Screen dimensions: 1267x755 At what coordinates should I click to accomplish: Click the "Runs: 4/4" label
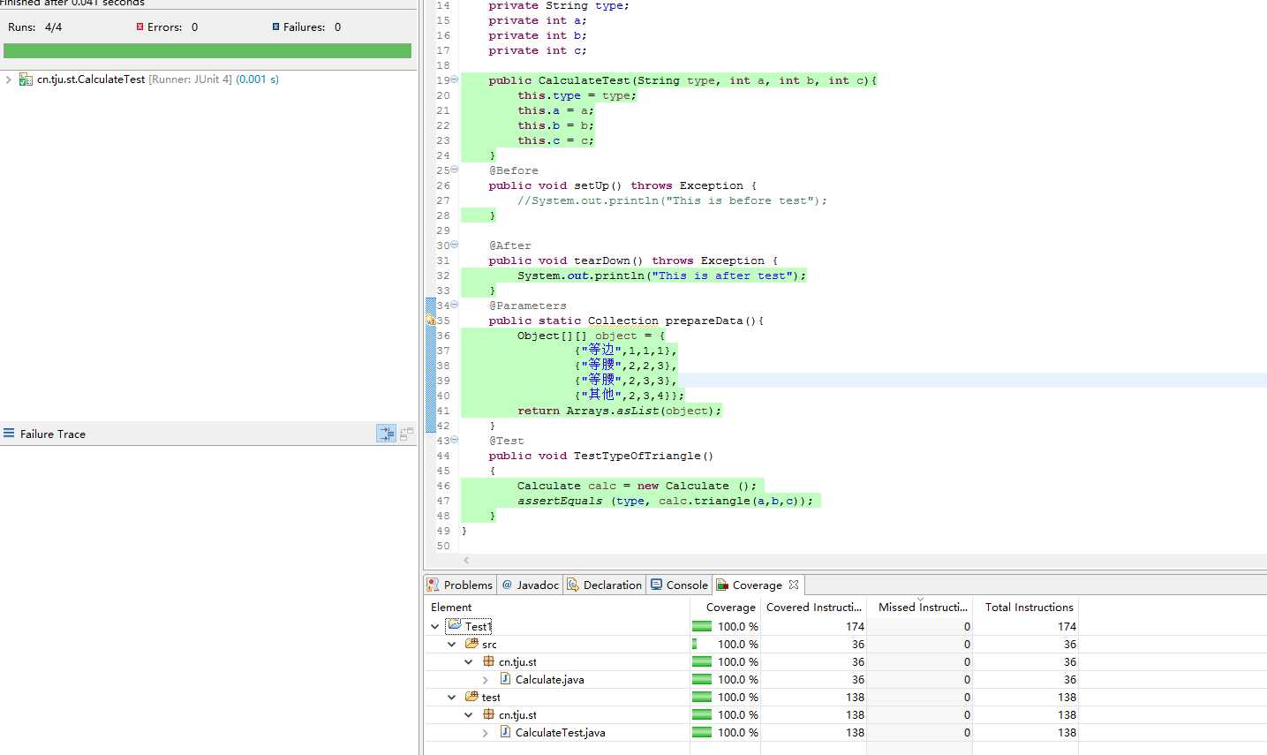click(34, 27)
